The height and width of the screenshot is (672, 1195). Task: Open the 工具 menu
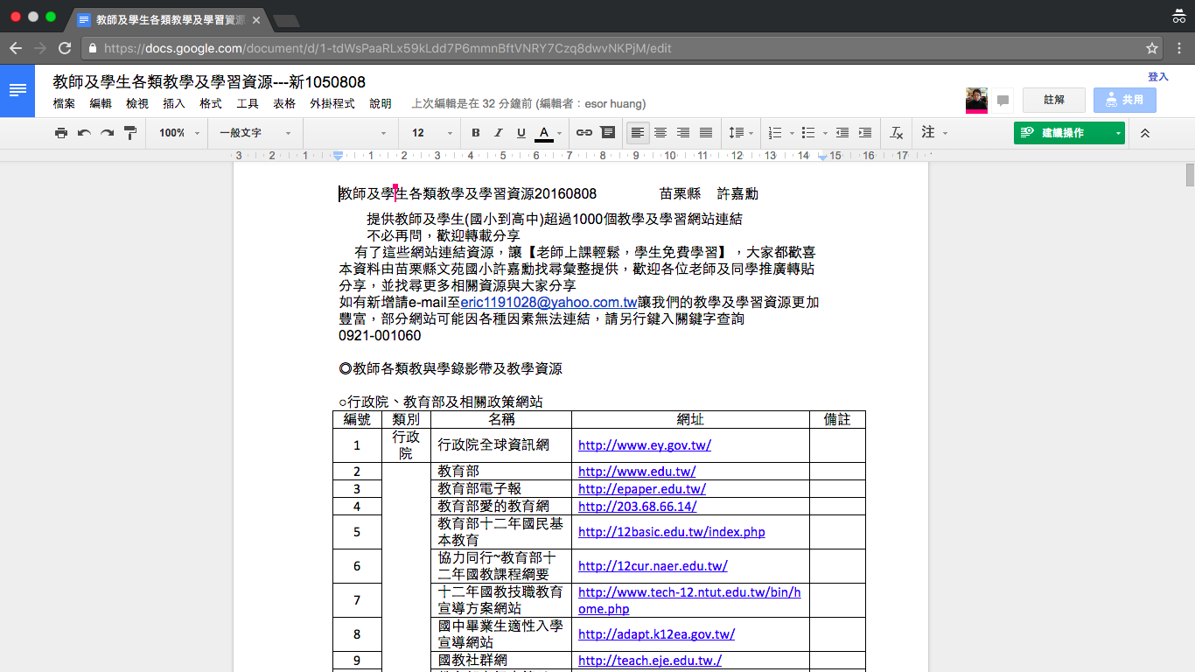248,103
